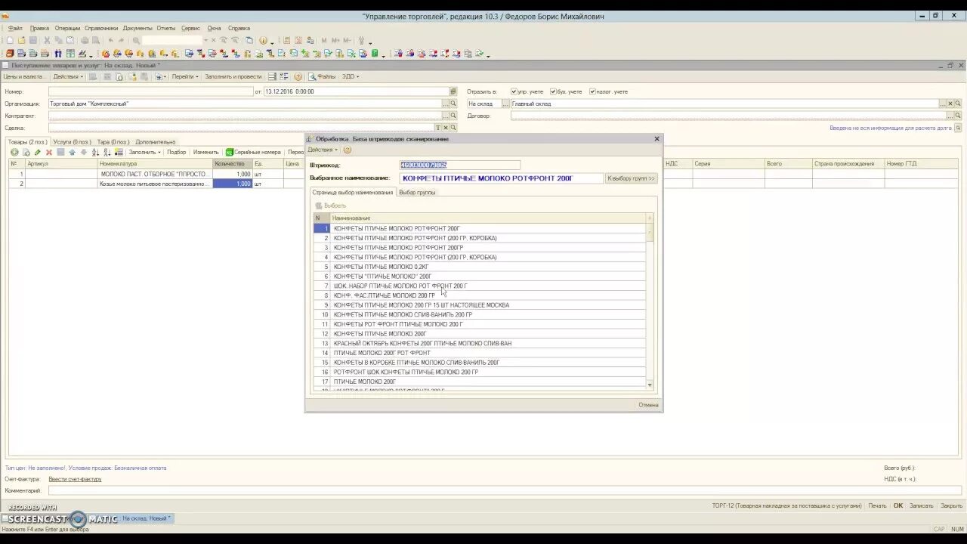
Task: Click the Open file icon in main toolbar
Action: (x=21, y=40)
